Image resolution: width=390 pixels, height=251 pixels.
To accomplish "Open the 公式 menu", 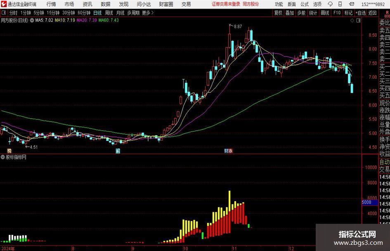I will click(x=305, y=4).
